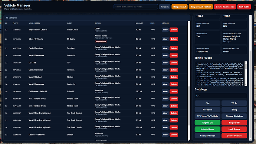Delete Tow Truck (Large) ID 15

(174, 120)
